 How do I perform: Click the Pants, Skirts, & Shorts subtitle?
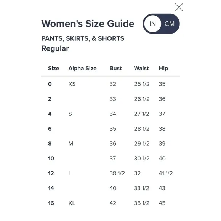tap(83, 38)
